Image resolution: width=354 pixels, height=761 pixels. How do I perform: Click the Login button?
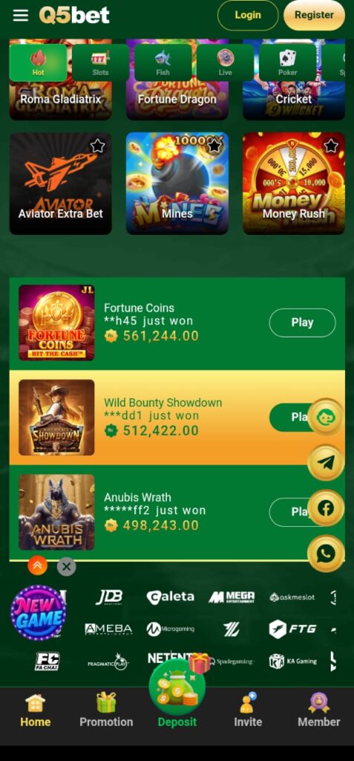(248, 15)
